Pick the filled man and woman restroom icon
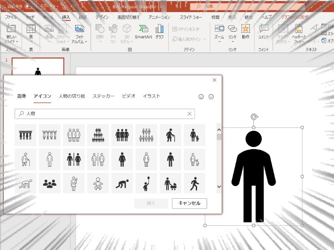Viewport: 334px width, 250px height. point(74,160)
